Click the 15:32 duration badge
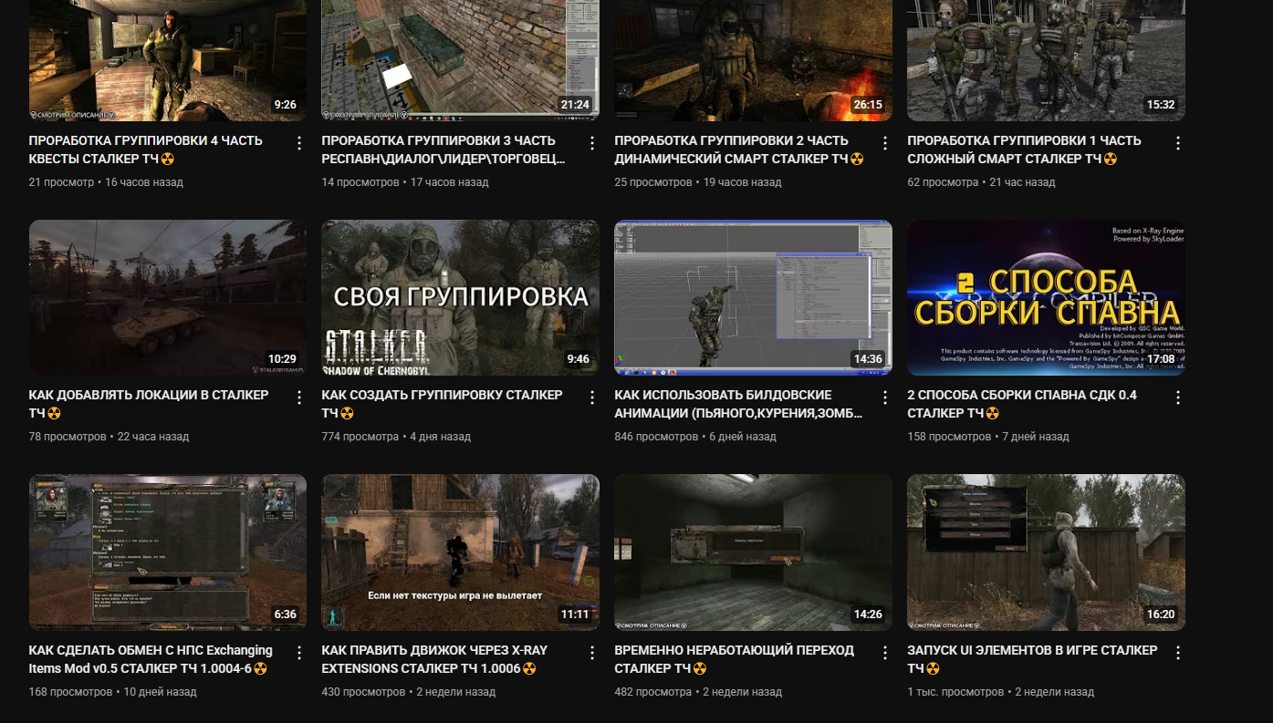Screen dimensions: 1273x723 pos(1161,105)
